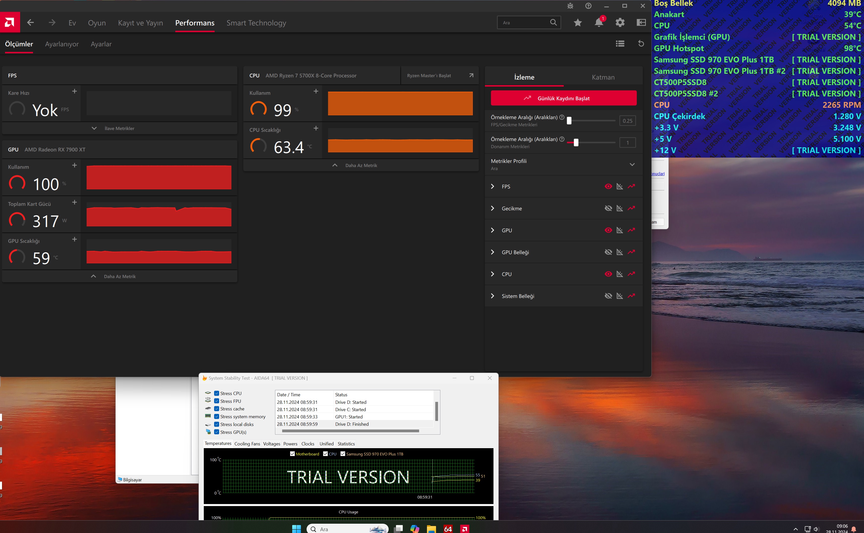
Task: Open the Metrikler Profili dropdown
Action: [x=632, y=165]
